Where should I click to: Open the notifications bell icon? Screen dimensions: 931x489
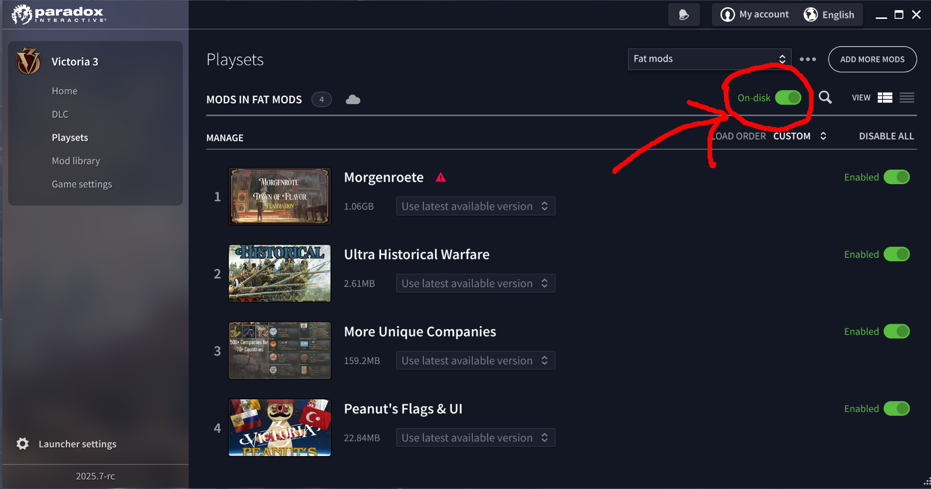[684, 15]
